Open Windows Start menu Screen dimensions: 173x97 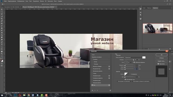[2, 95]
